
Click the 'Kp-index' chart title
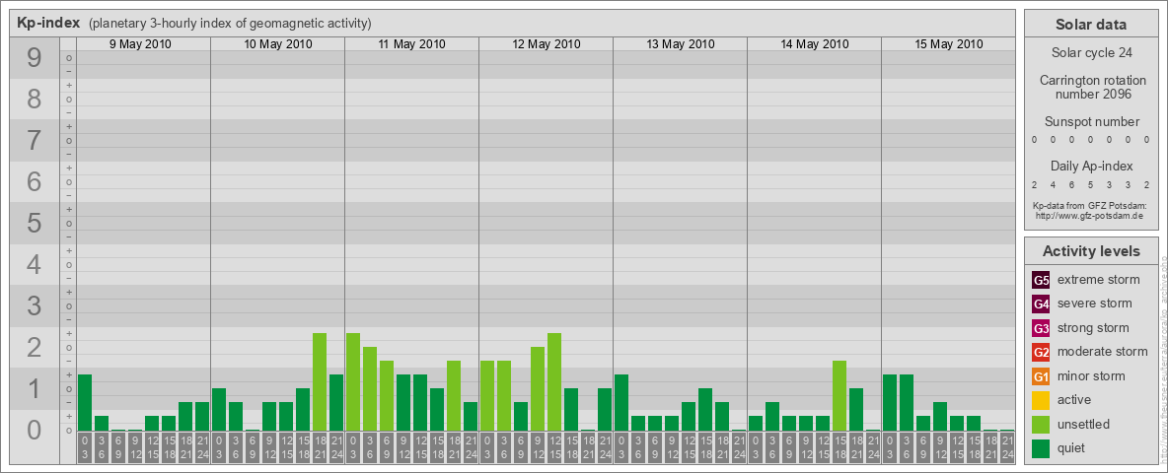[48, 23]
